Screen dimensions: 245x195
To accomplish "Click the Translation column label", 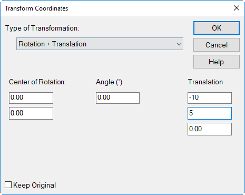I will [205, 82].
